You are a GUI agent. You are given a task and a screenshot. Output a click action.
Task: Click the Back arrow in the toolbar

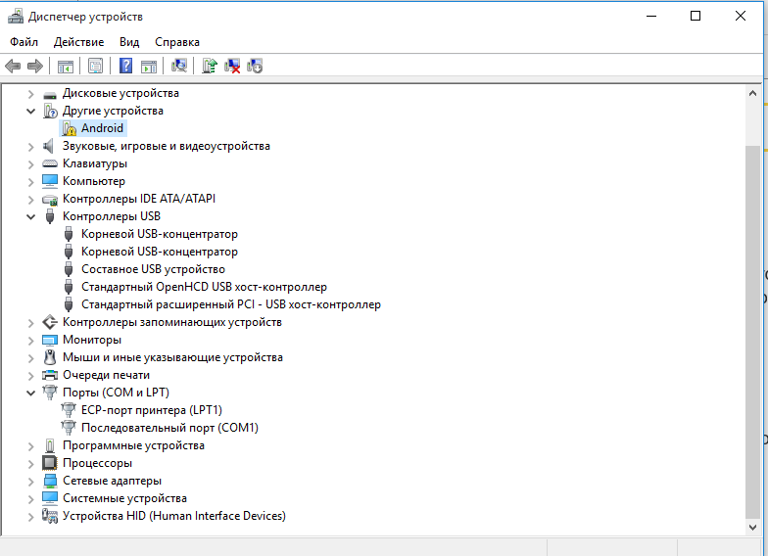(13, 66)
